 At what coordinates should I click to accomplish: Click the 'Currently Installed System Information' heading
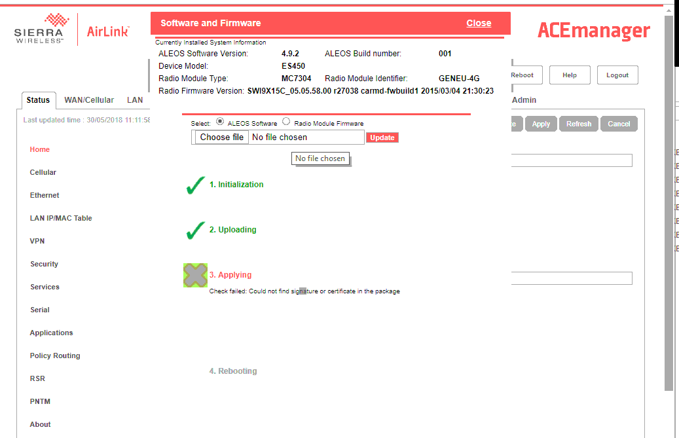(210, 43)
